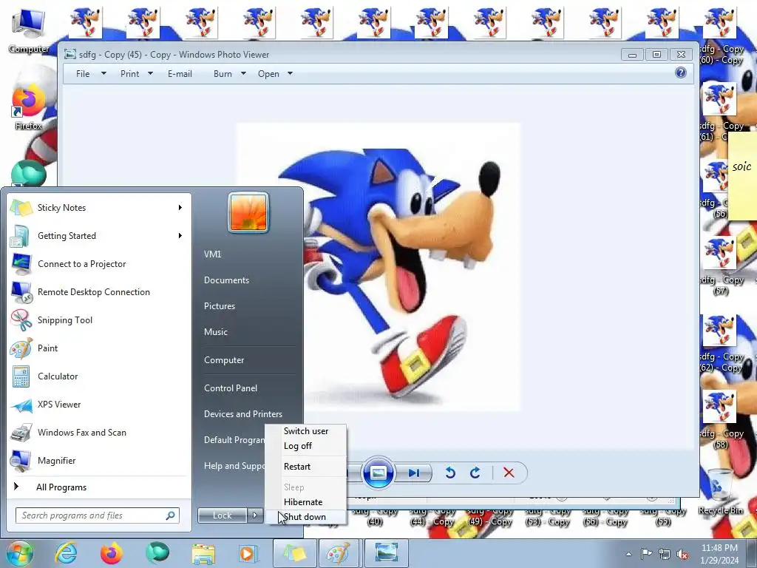
Task: Select Restart in power menu
Action: (x=305, y=467)
